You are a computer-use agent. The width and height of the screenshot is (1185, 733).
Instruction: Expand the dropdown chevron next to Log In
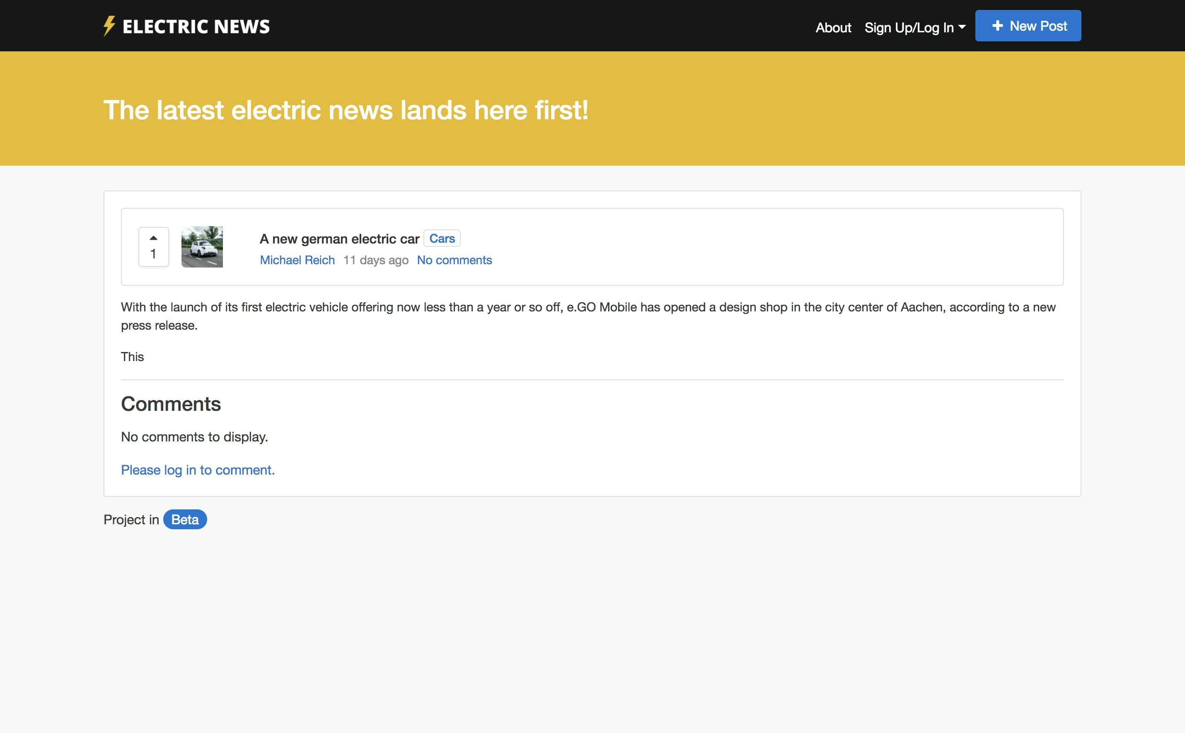pyautogui.click(x=963, y=28)
